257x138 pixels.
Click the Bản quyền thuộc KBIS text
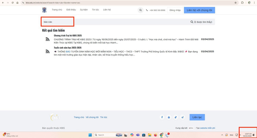tap(54, 128)
